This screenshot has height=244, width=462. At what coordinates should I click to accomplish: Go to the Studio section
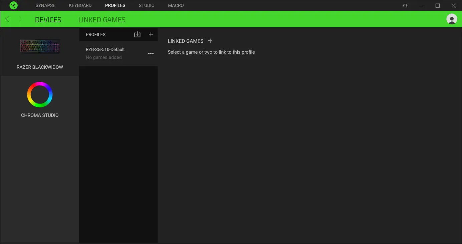point(146,5)
